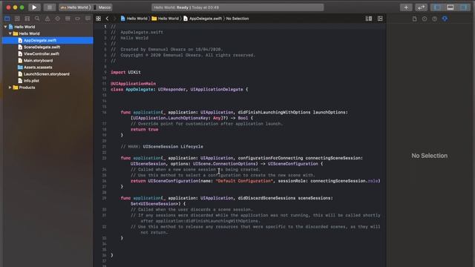Show the Find navigator
The width and height of the screenshot is (475, 267).
tap(37, 19)
